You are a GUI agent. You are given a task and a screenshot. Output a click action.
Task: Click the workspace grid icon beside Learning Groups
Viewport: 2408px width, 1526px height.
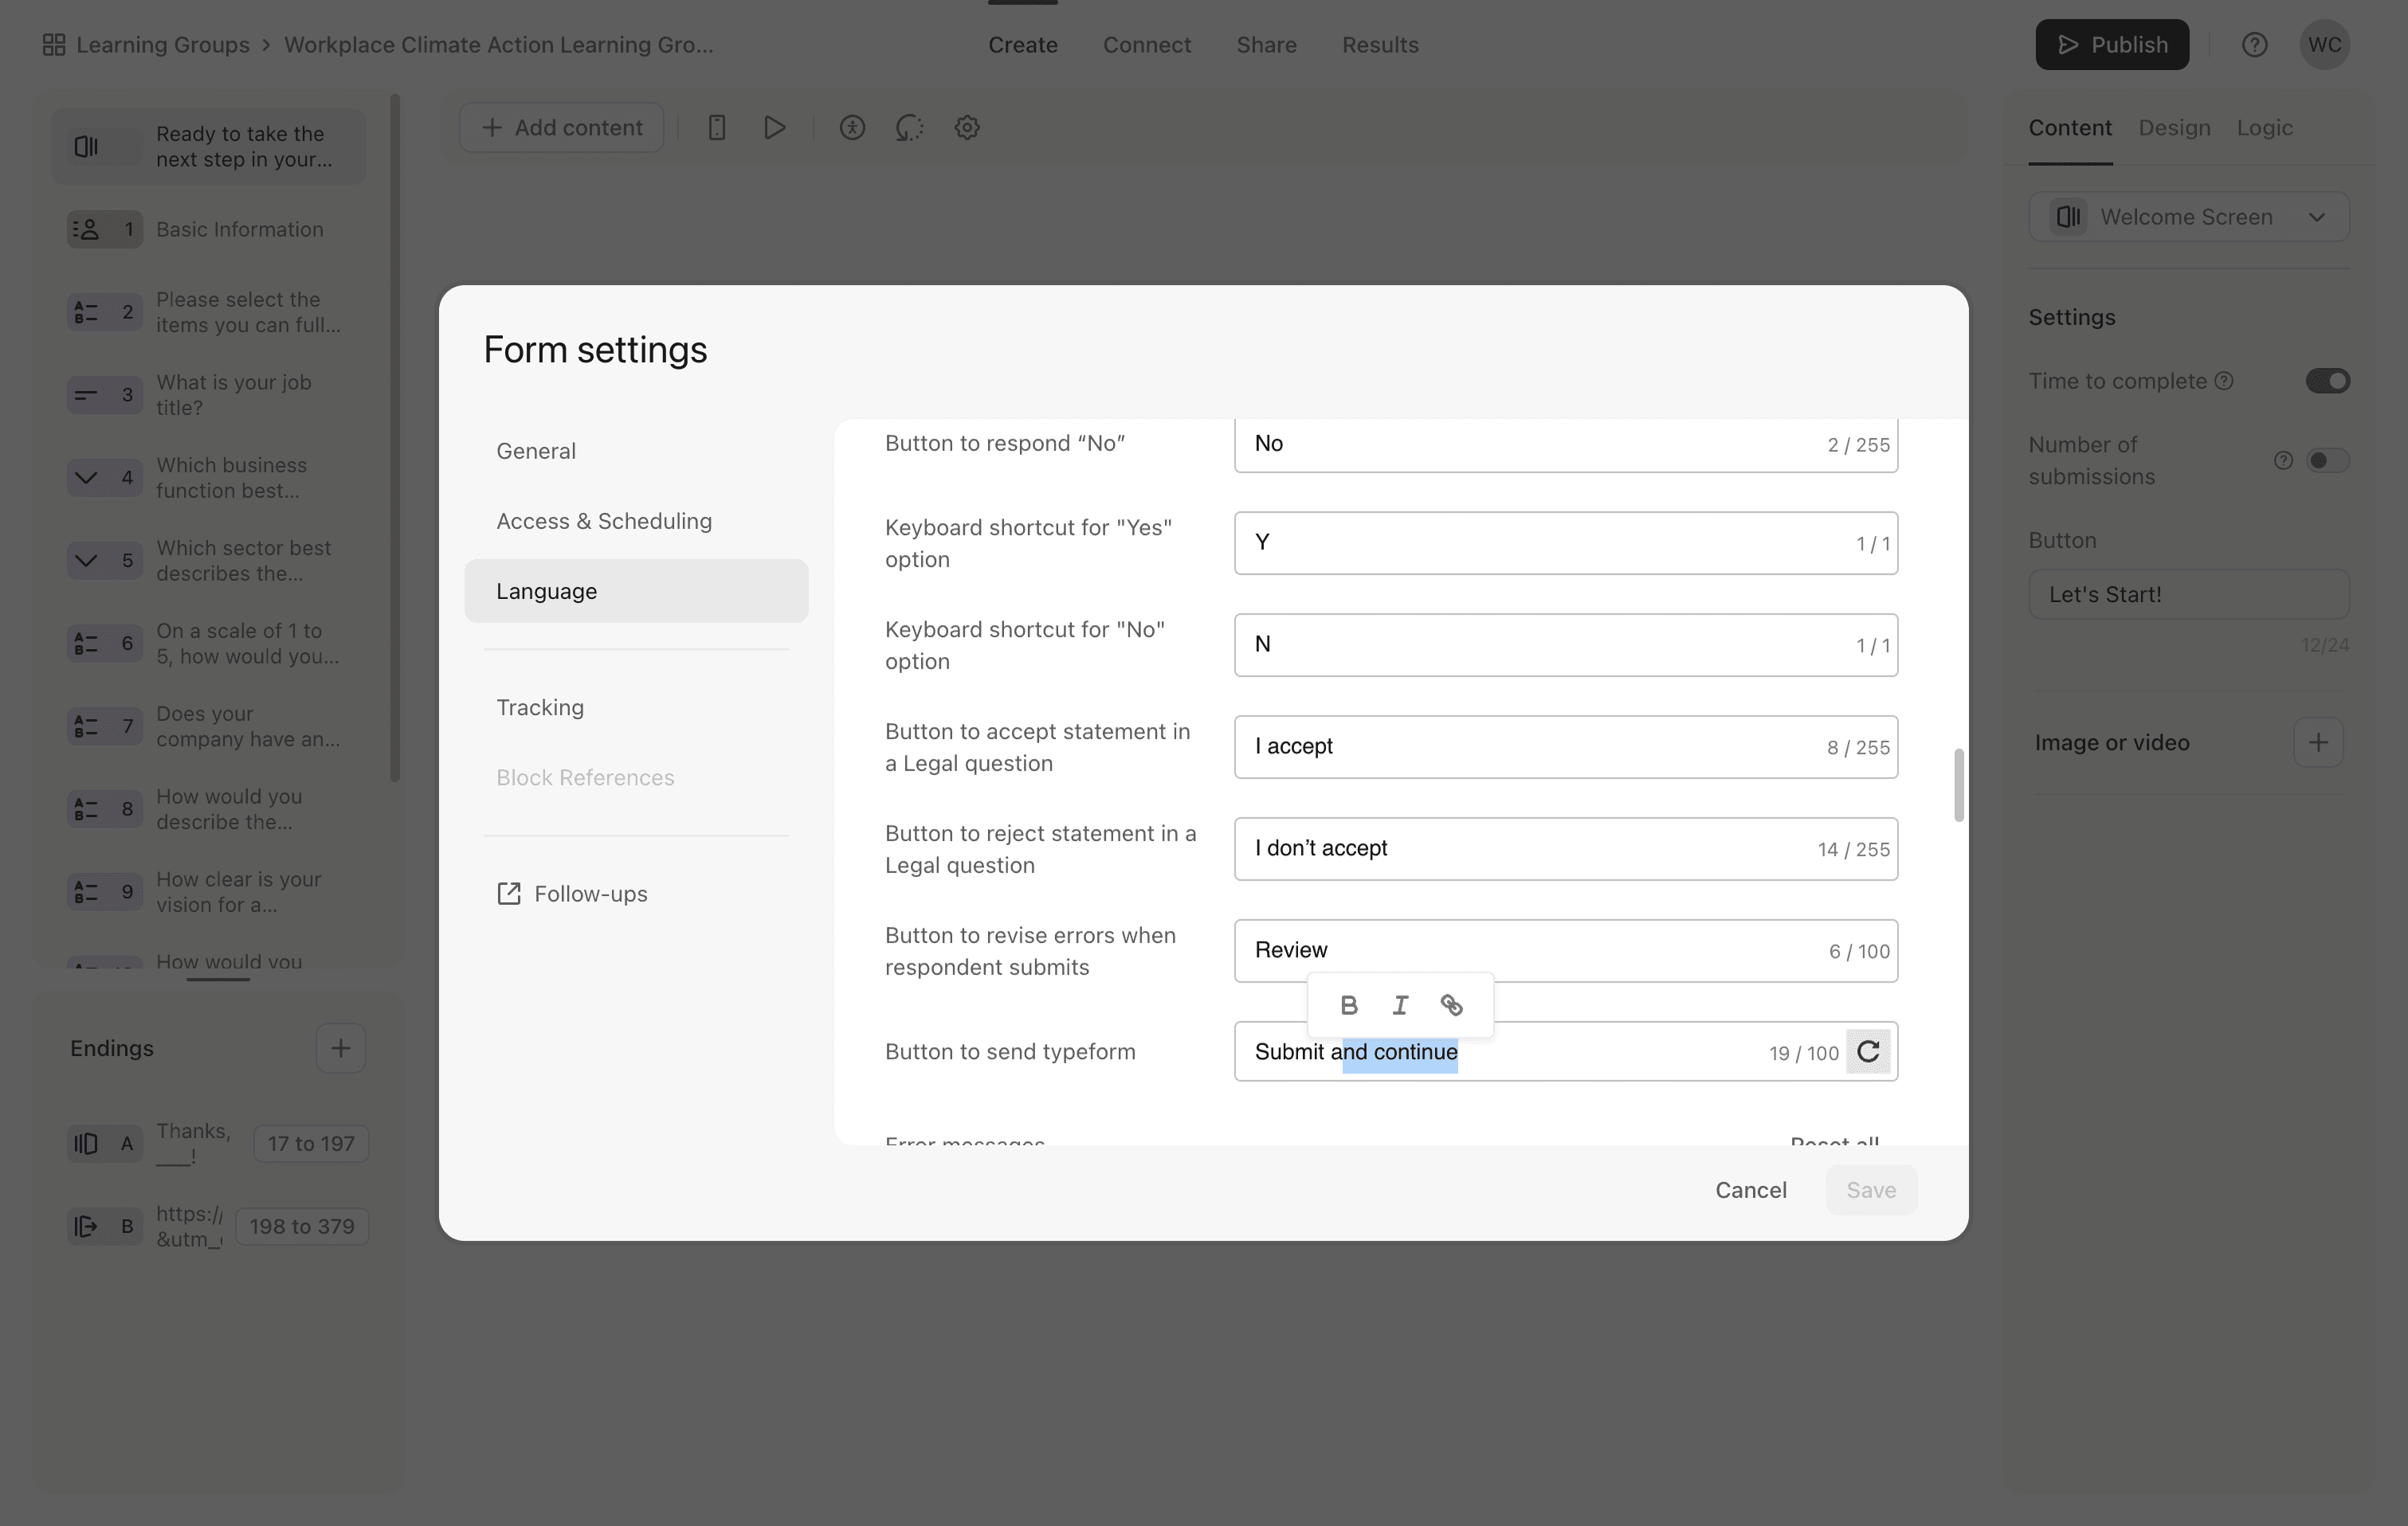(x=54, y=45)
